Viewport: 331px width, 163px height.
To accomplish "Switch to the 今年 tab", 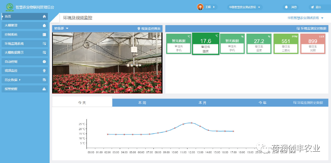I will coord(263,103).
